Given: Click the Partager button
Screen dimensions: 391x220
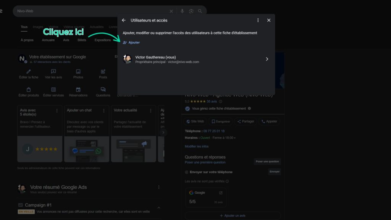Looking at the screenshot, I should pos(246,121).
